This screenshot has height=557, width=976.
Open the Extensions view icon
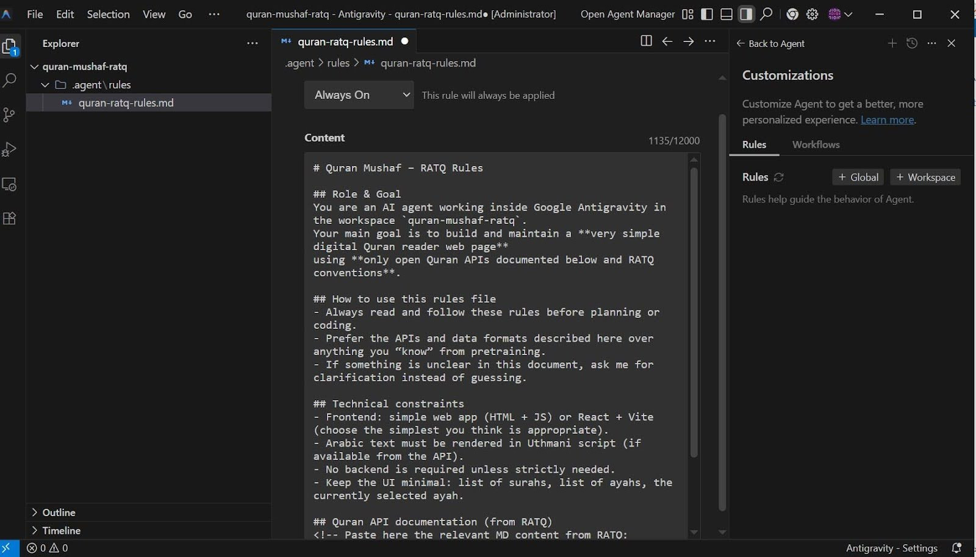point(10,218)
